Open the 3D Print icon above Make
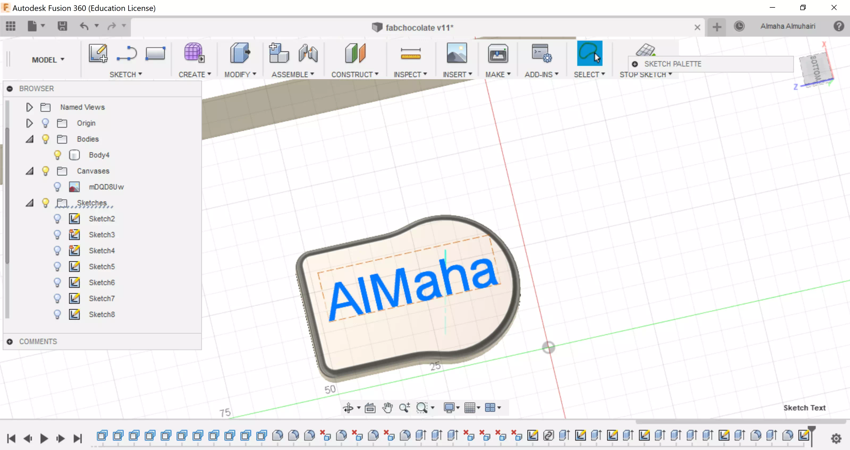Screen dimensions: 850x450 pos(498,53)
